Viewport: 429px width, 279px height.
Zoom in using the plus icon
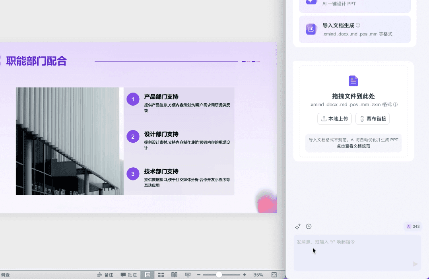tap(244, 274)
